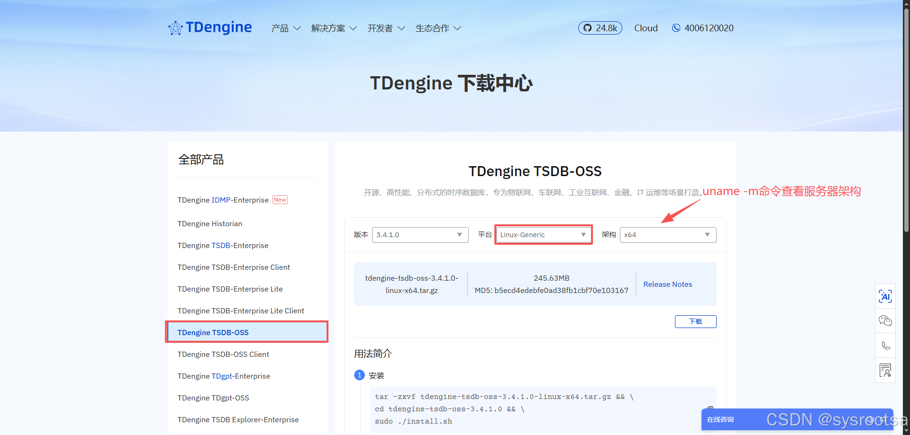
Task: Open the GitHub 24.8k stars badge
Action: click(x=600, y=28)
